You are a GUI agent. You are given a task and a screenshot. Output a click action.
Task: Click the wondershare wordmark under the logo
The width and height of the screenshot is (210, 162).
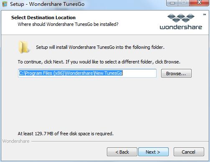pos(181,27)
